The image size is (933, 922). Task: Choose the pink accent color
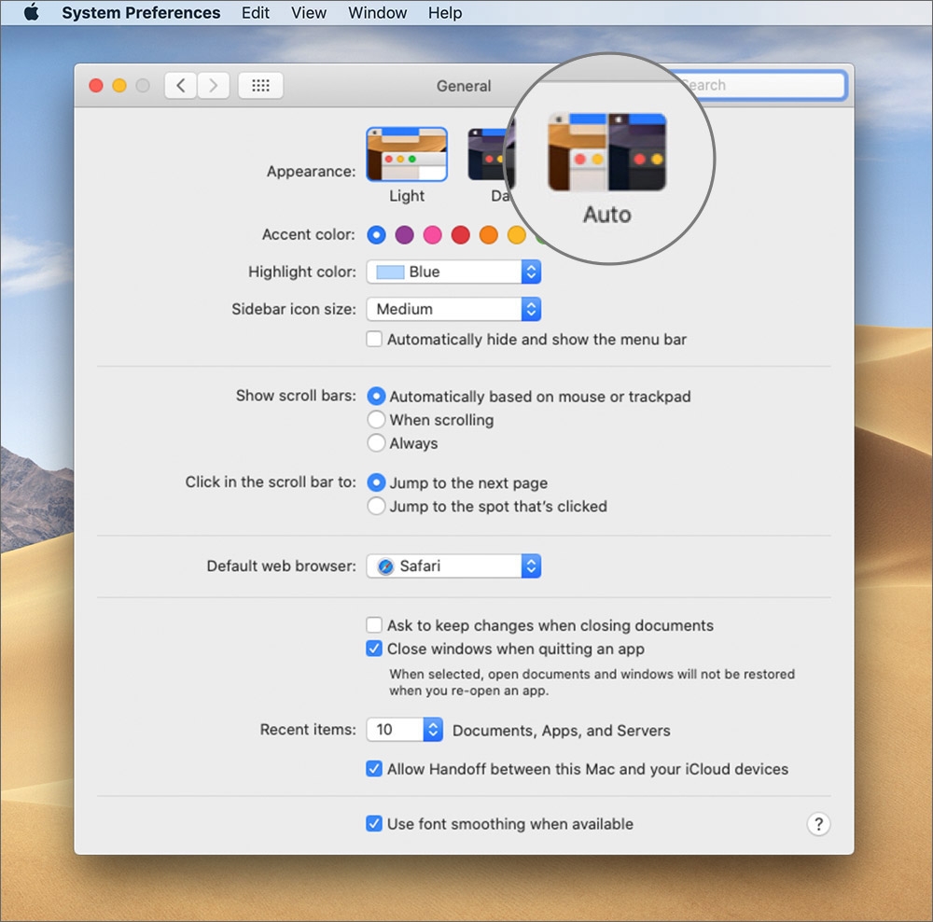pos(433,235)
